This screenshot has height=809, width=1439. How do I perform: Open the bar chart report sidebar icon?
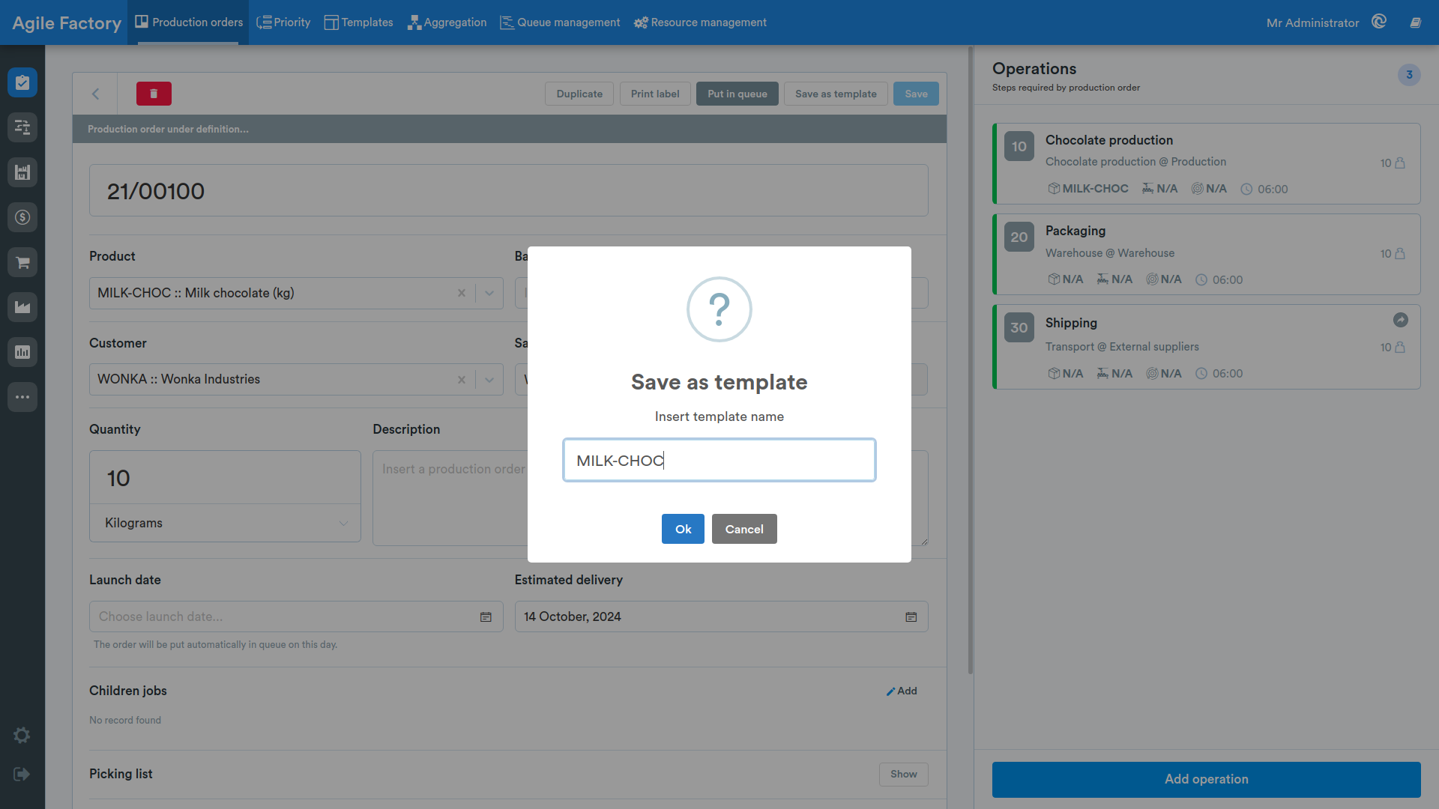pos(22,352)
